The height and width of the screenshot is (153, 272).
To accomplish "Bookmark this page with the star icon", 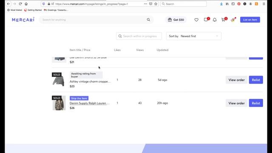I will pos(156,4).
